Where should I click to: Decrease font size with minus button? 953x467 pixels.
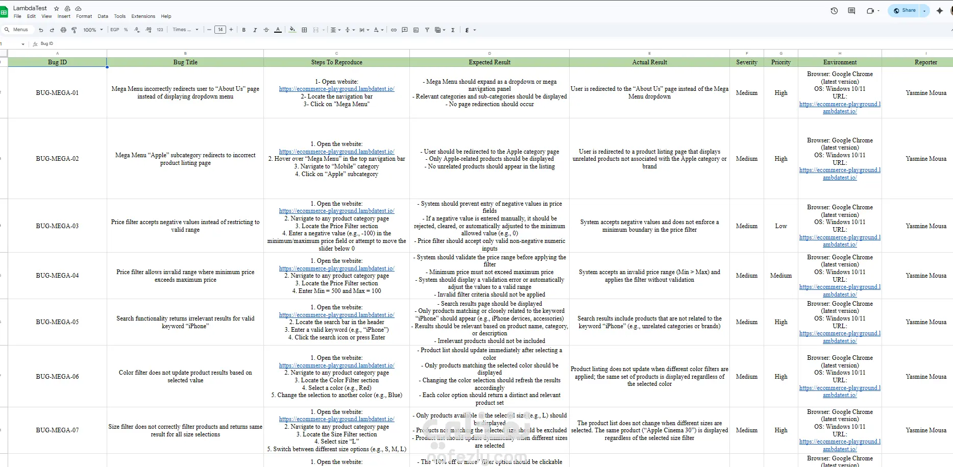tap(209, 30)
